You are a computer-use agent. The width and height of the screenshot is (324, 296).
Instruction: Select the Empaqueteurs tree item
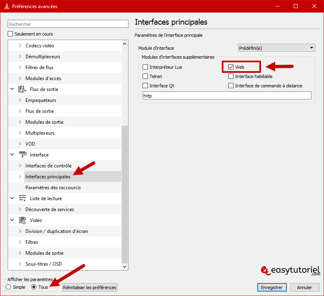click(x=41, y=100)
